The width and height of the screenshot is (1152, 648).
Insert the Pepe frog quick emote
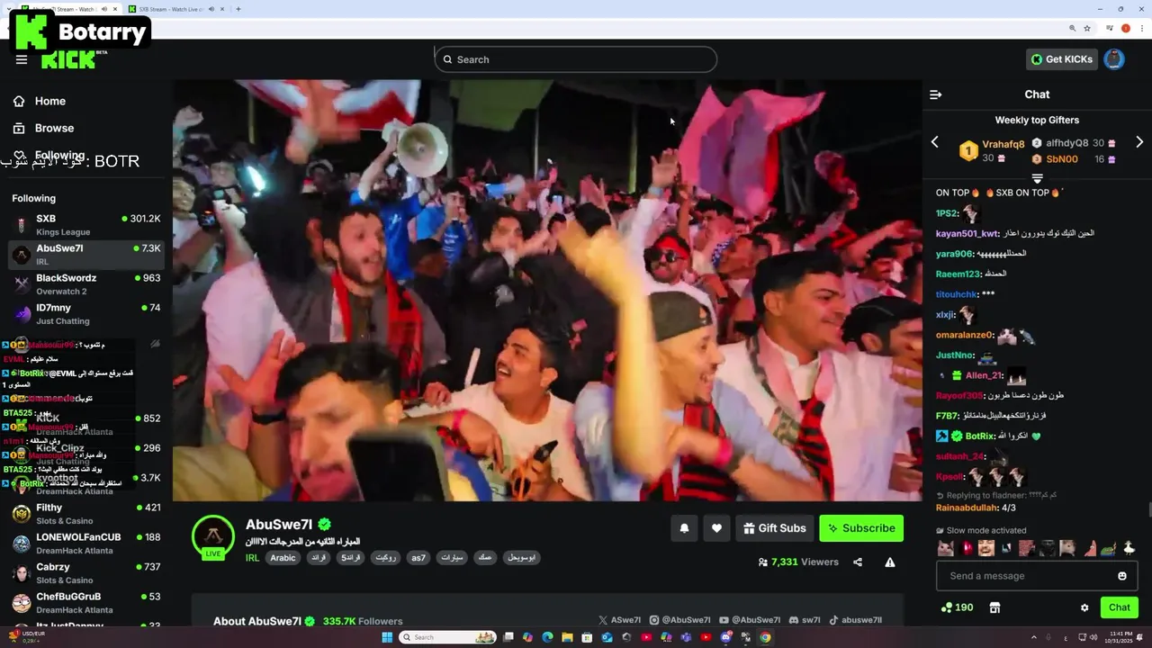1109,547
